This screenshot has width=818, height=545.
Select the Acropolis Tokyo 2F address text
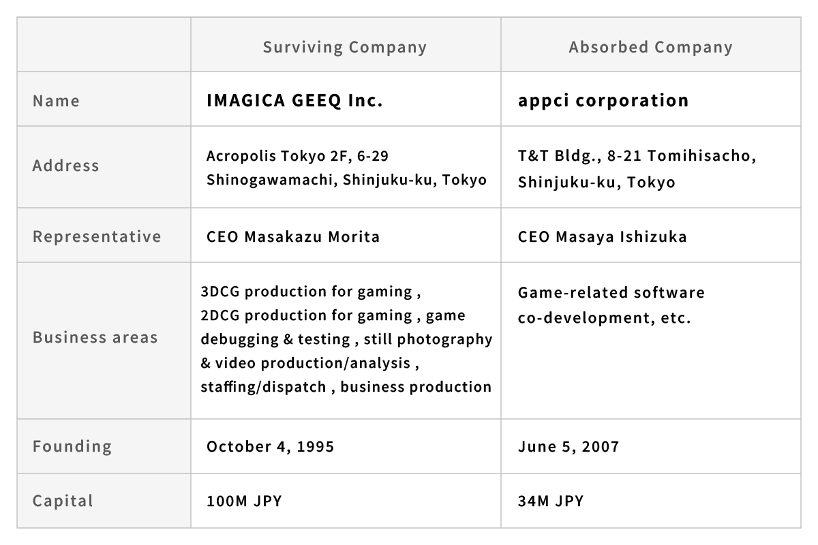point(346,168)
